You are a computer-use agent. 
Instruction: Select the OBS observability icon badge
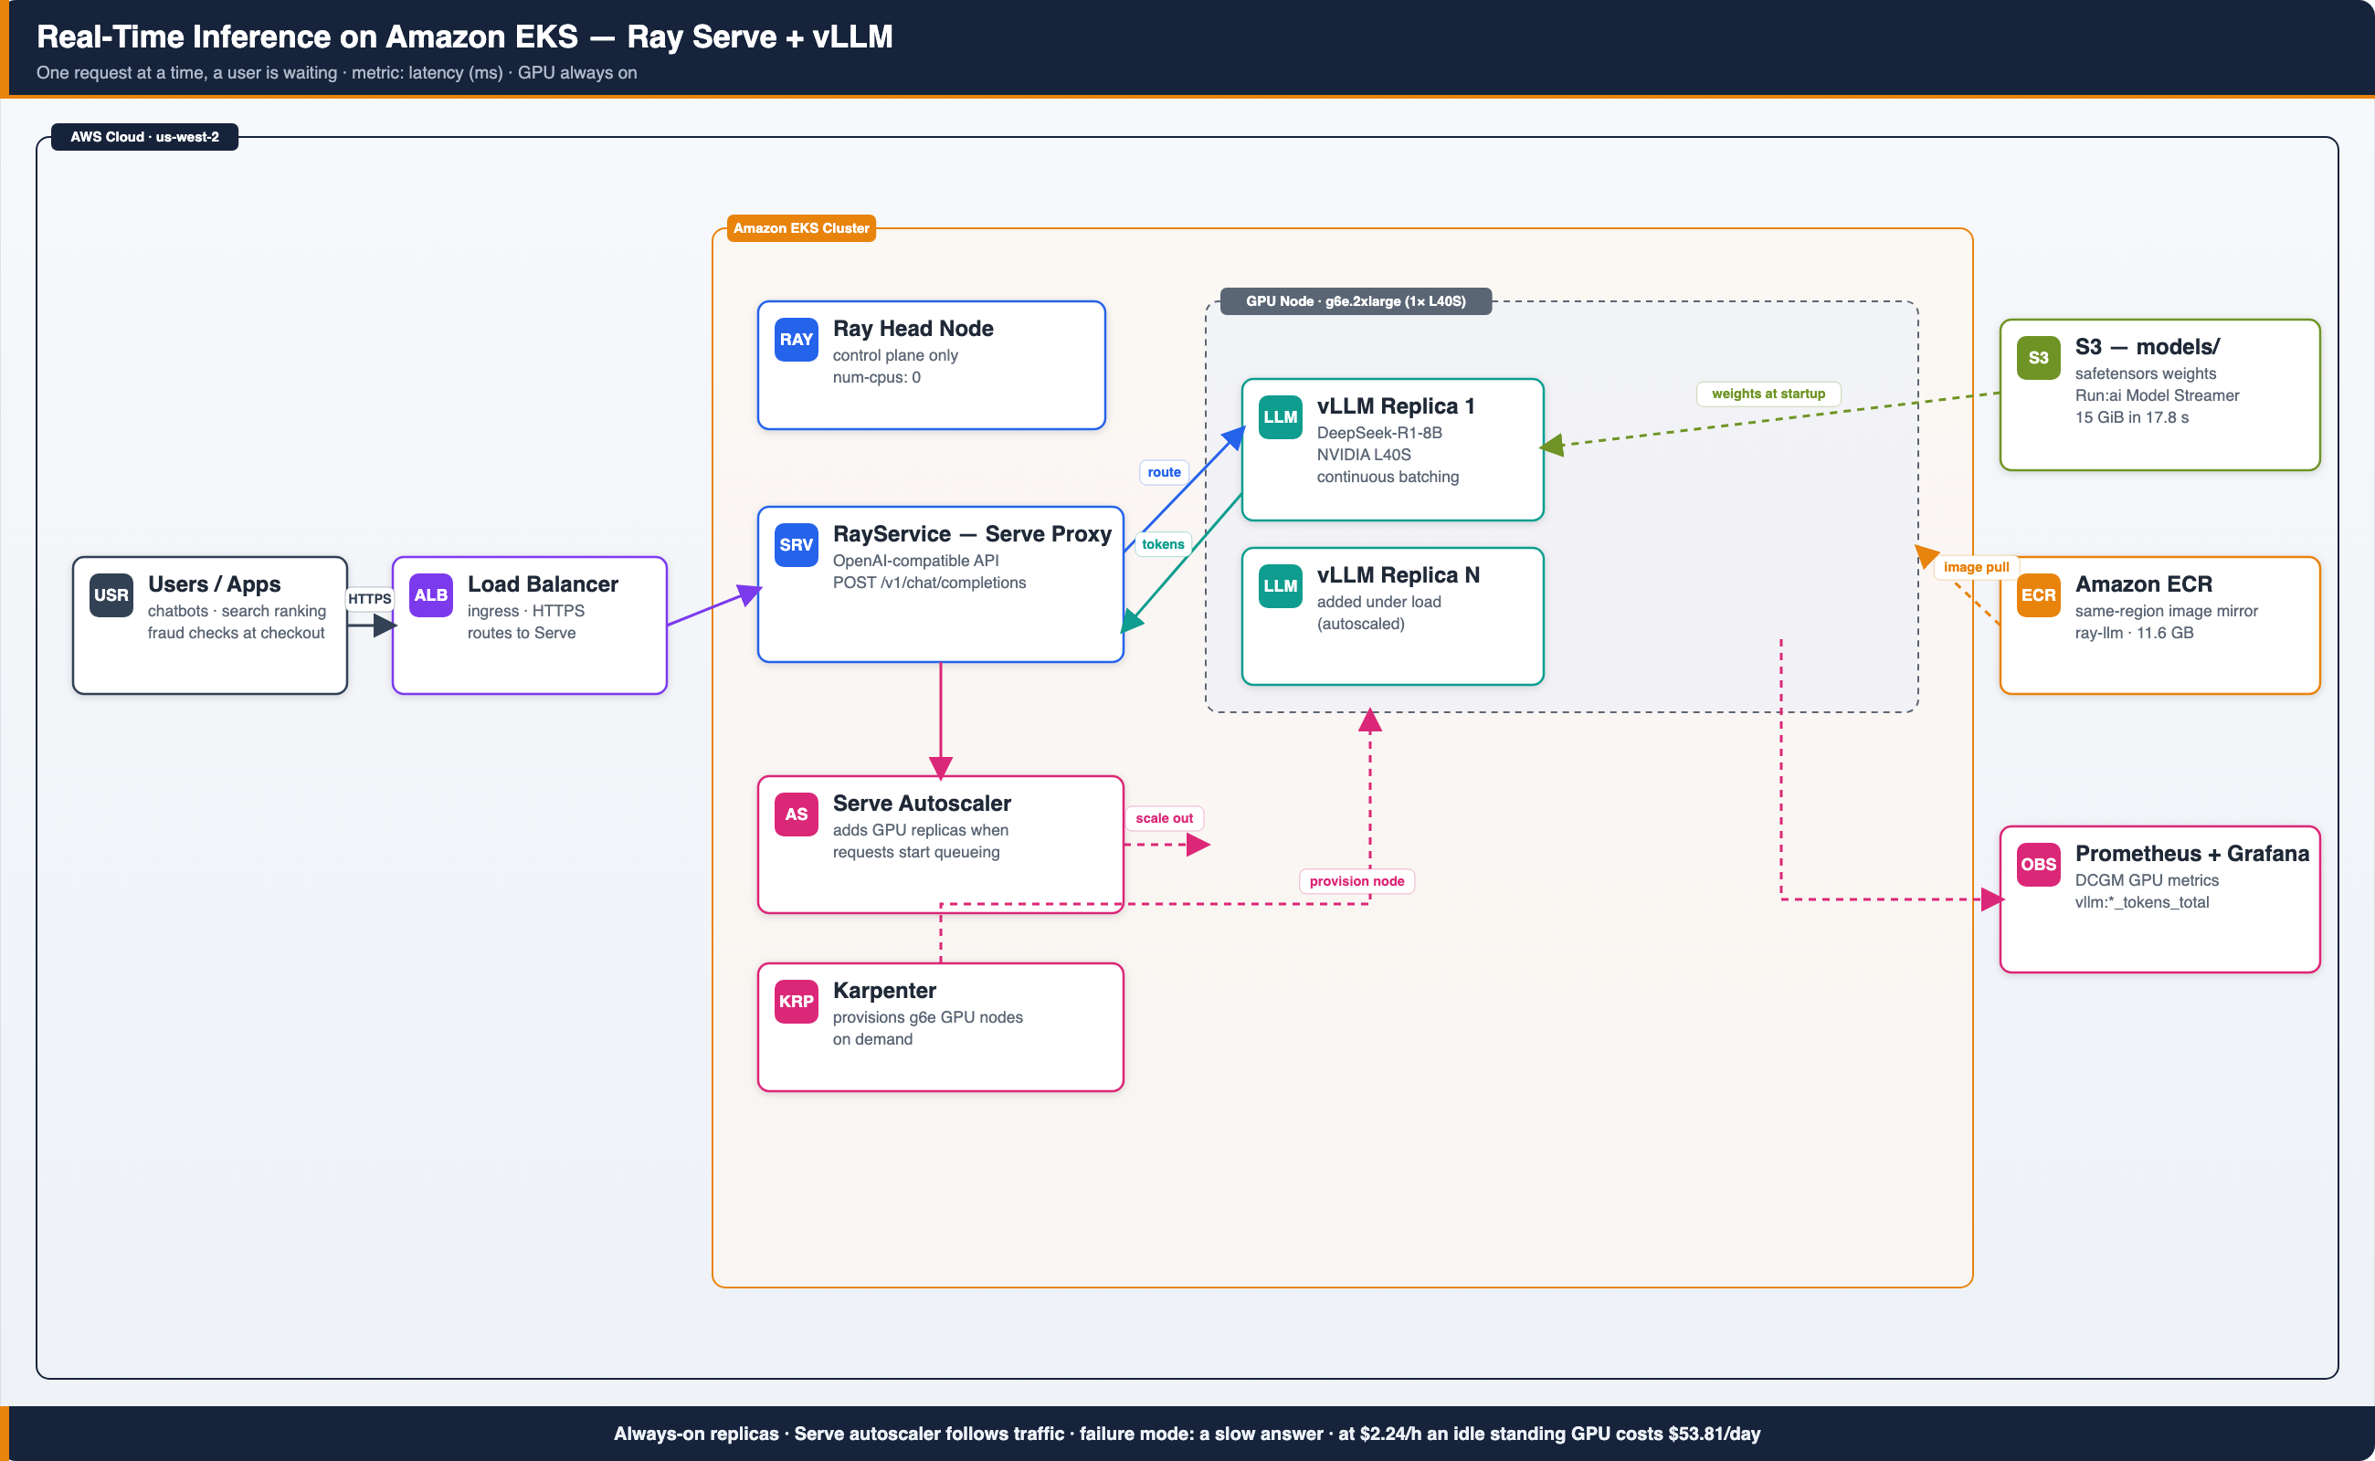tap(2039, 864)
